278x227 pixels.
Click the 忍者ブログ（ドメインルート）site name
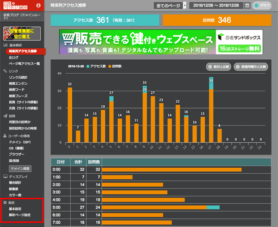[22, 16]
